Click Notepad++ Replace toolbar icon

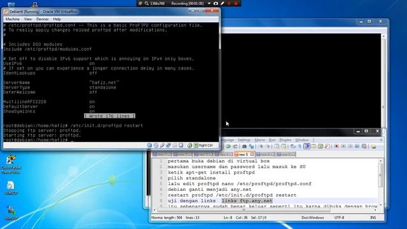tap(251, 146)
